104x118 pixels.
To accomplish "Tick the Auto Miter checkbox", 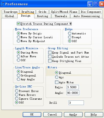I will [57, 82].
